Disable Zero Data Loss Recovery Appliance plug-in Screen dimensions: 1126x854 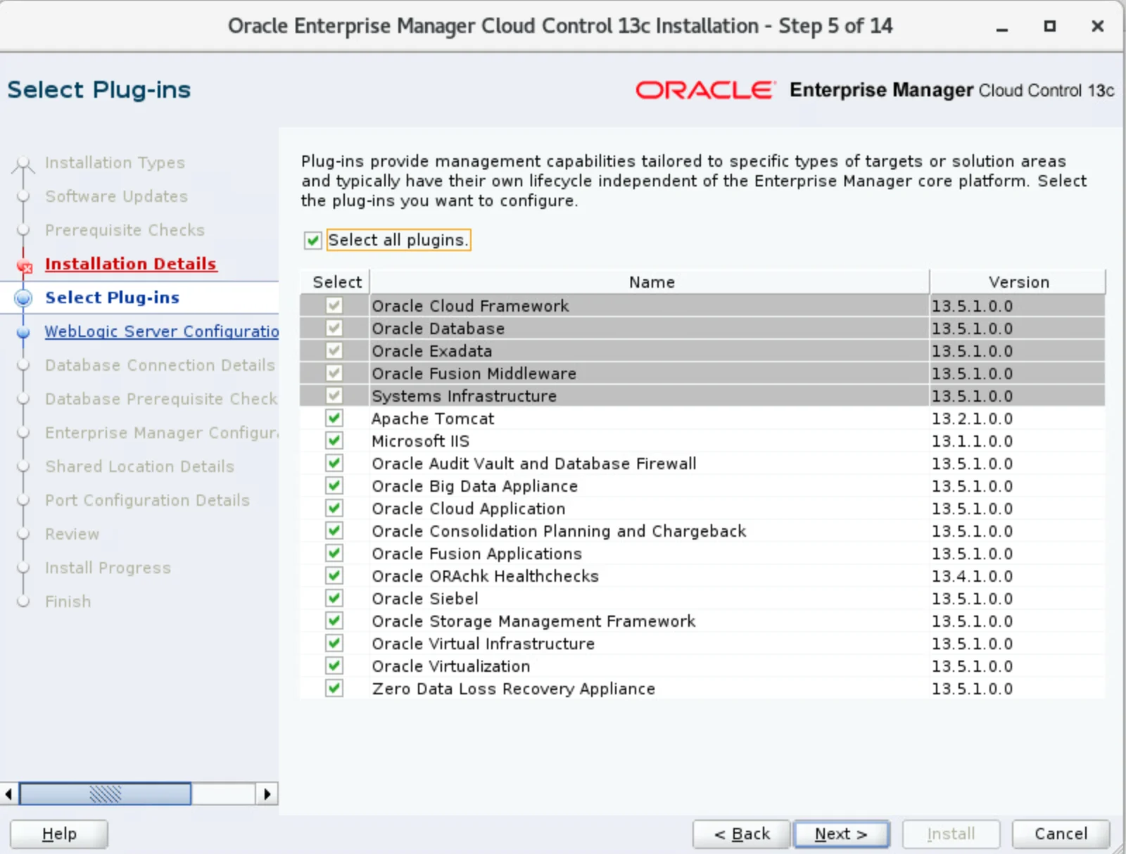tap(334, 689)
